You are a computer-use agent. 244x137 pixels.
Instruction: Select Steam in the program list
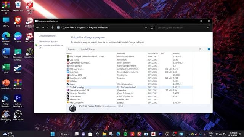click(130, 84)
